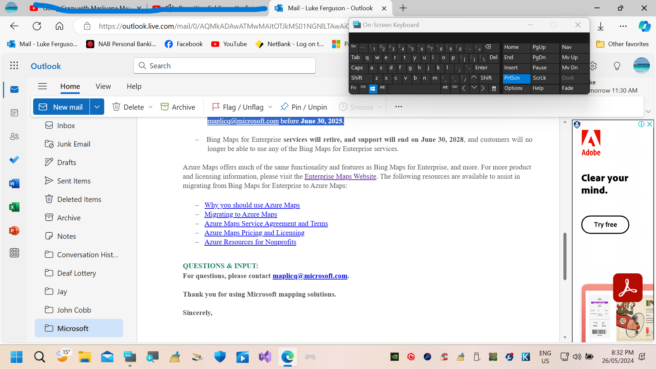Click the New mail button
656x369 pixels.
point(61,107)
